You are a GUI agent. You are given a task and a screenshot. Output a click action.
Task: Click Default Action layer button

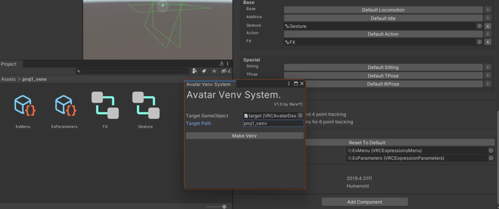[383, 34]
